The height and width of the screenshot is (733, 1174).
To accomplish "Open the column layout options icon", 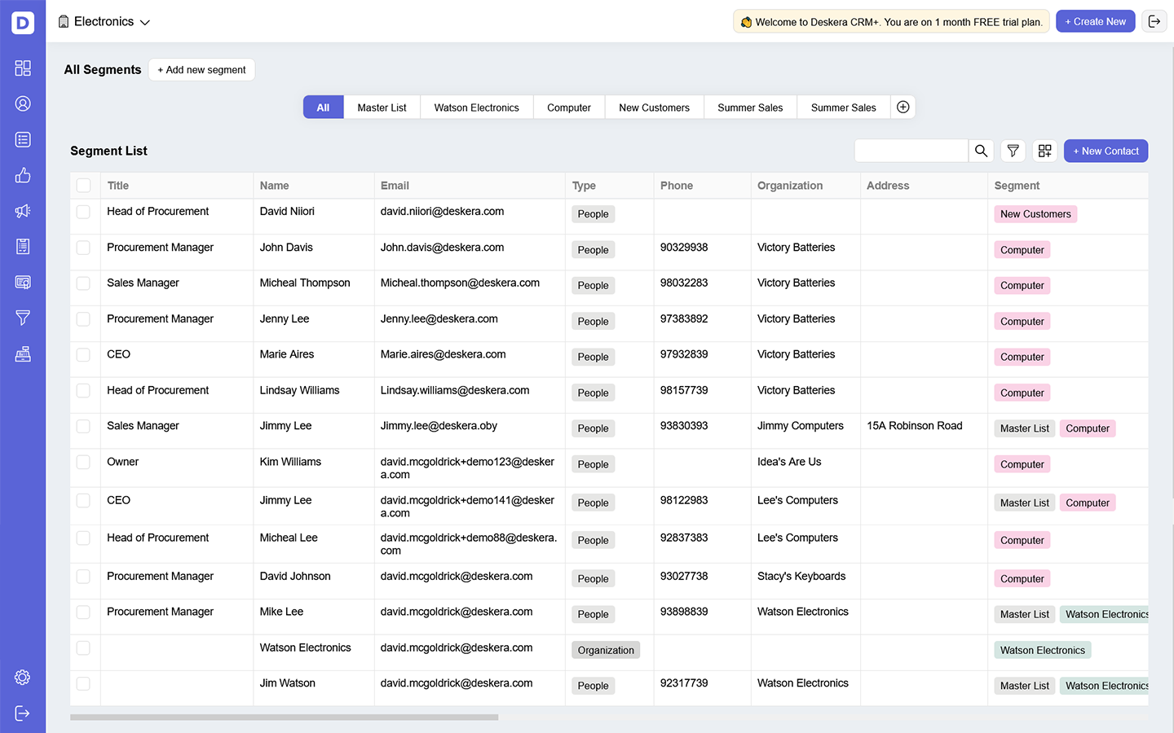I will click(x=1044, y=151).
